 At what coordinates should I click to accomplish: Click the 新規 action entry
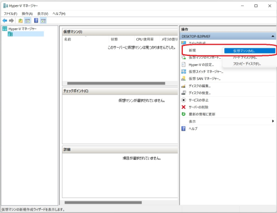192,50
